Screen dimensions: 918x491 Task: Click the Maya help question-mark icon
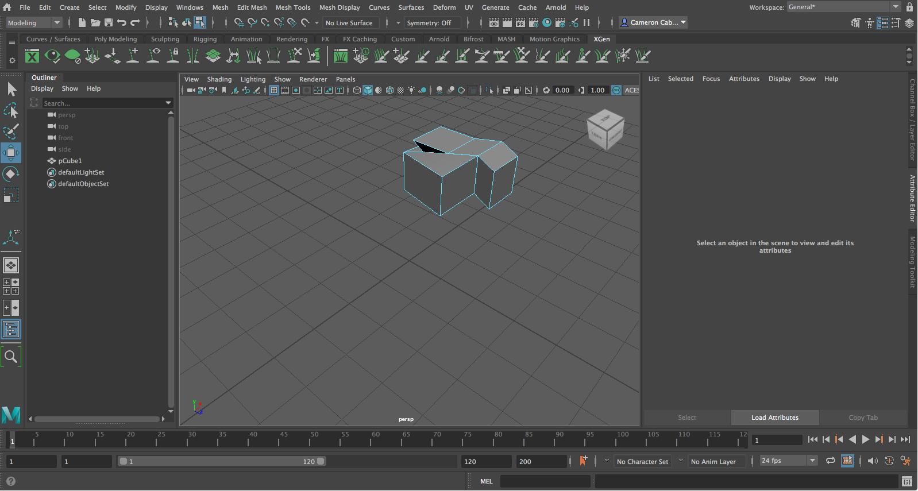[10, 481]
